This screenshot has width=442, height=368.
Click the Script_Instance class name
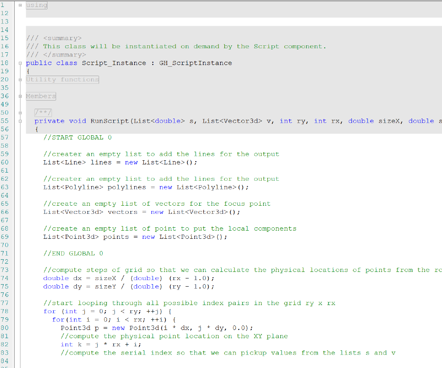point(114,63)
